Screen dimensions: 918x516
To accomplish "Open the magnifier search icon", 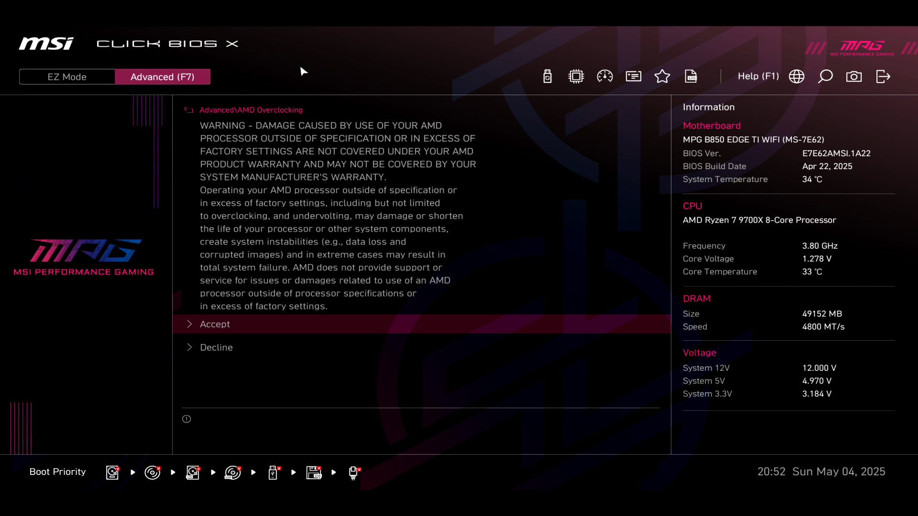I will [x=825, y=76].
